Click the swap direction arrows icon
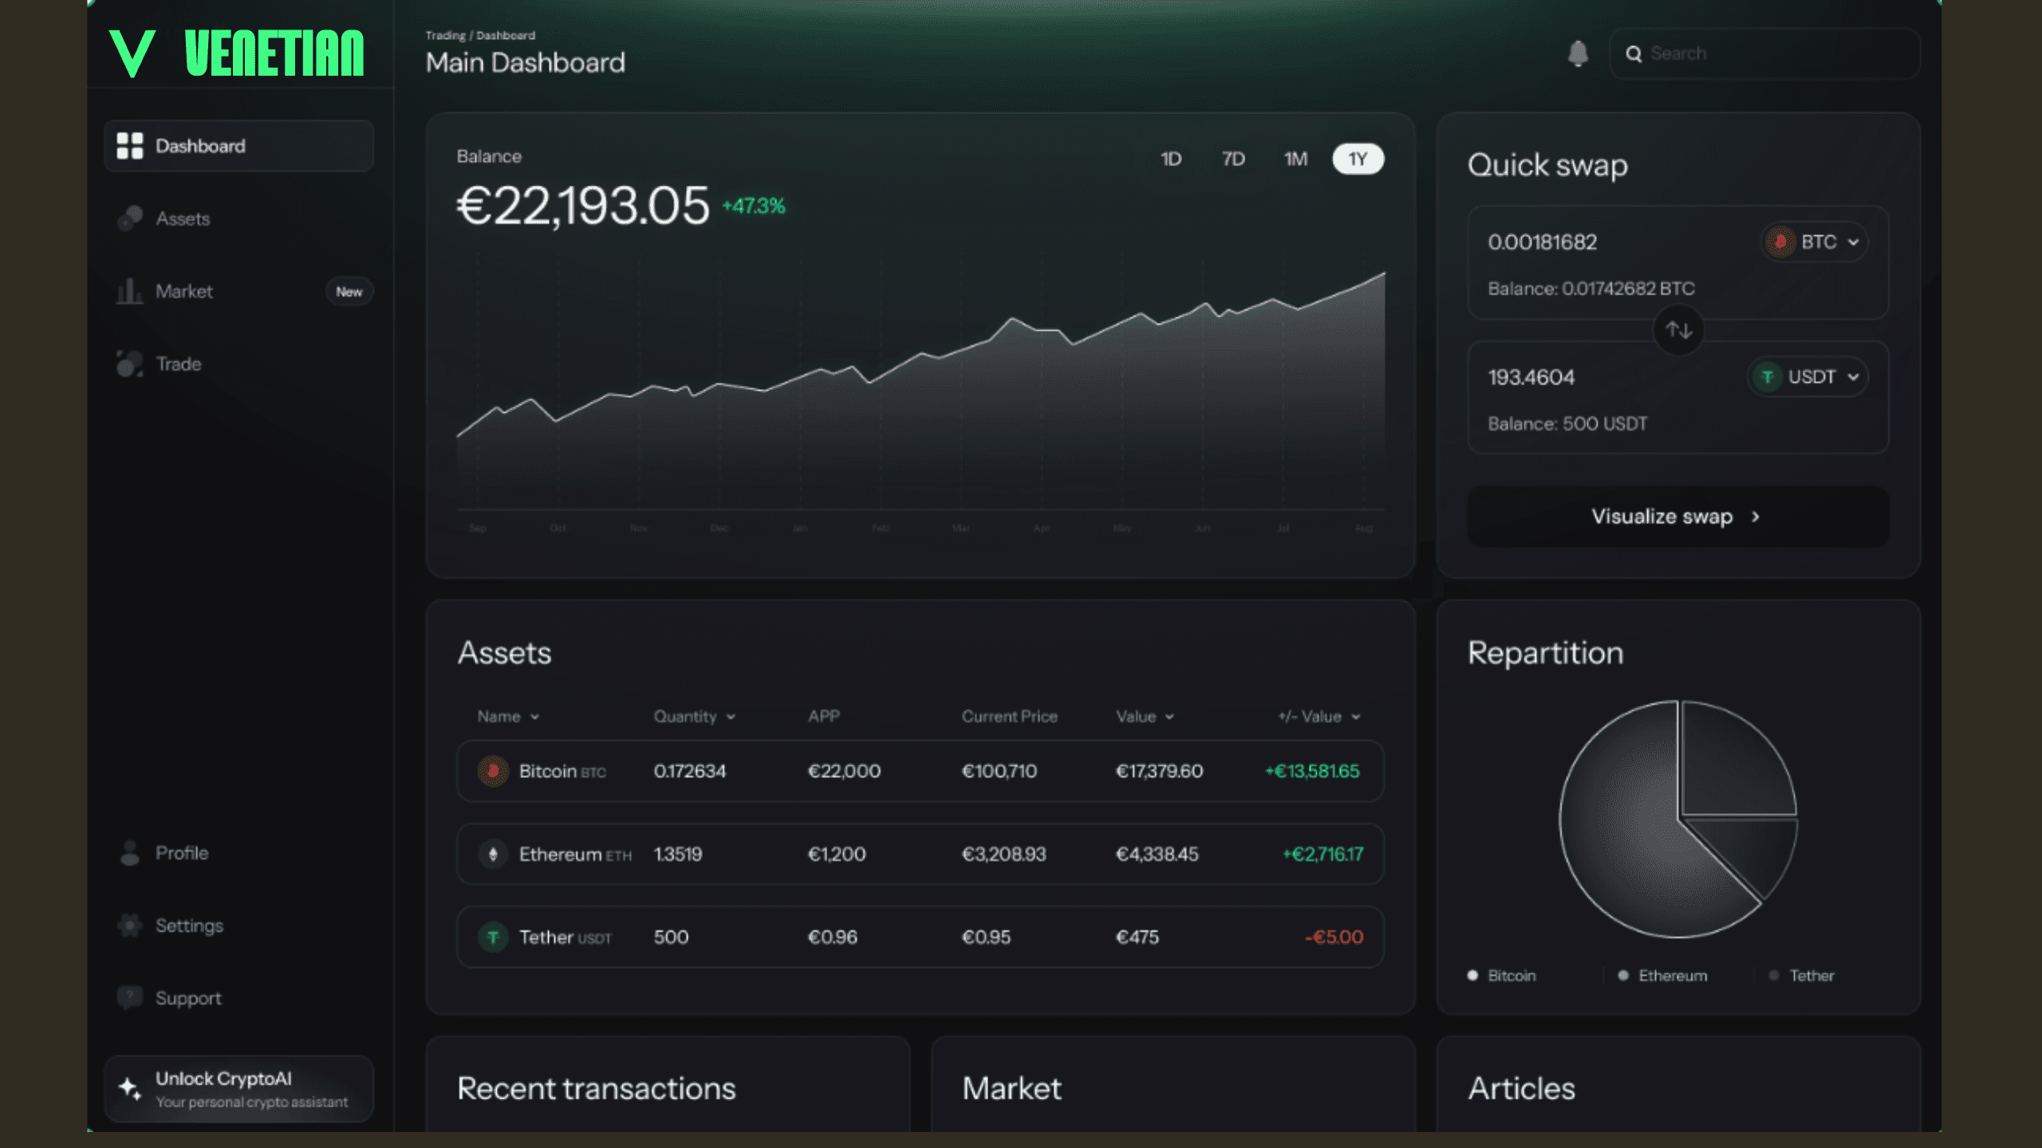Viewport: 2042px width, 1148px height. pos(1678,330)
